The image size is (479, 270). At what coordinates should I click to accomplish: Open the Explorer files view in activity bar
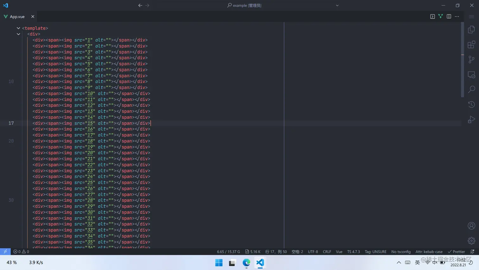point(471,30)
